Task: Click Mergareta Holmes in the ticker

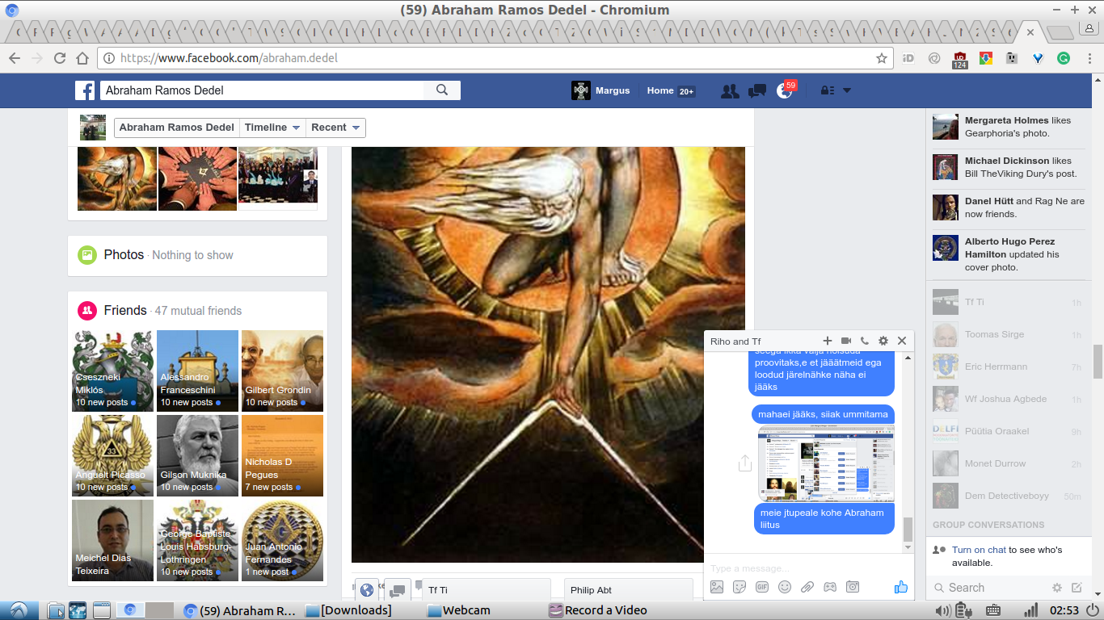Action: point(1006,120)
